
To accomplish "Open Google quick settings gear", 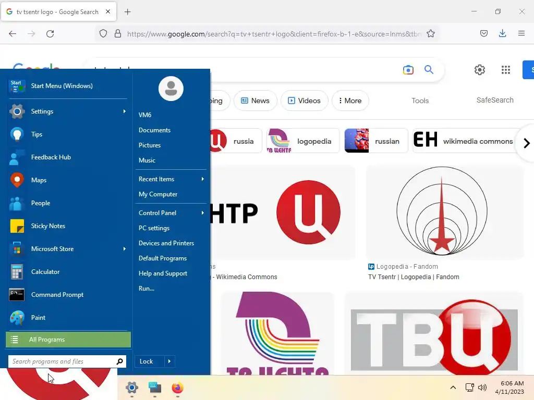I will coord(480,70).
